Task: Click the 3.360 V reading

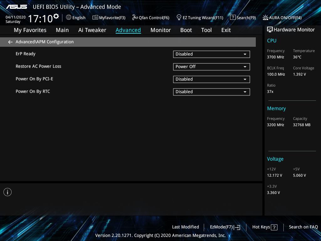Action: pos(273,193)
